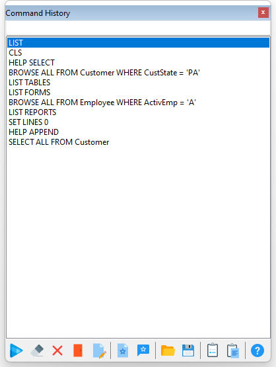Delete entry with the red X icon
The width and height of the screenshot is (276, 367).
point(57,350)
